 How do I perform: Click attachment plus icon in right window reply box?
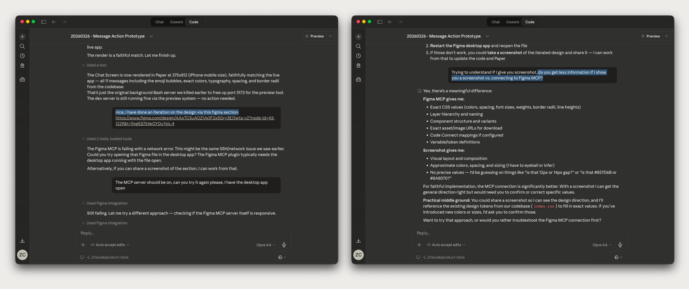(x=419, y=245)
